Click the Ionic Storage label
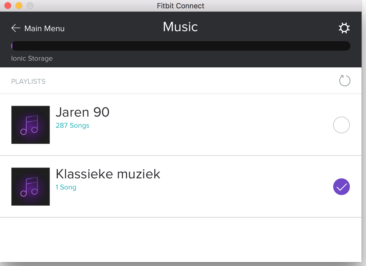The height and width of the screenshot is (266, 366). [x=32, y=58]
